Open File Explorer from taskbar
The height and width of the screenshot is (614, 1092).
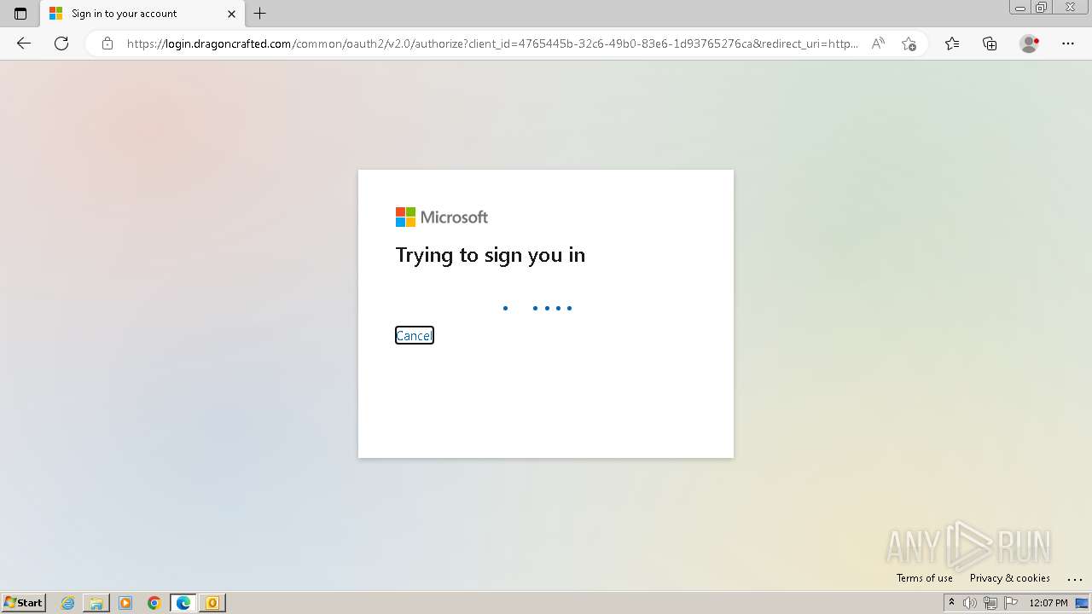[96, 603]
